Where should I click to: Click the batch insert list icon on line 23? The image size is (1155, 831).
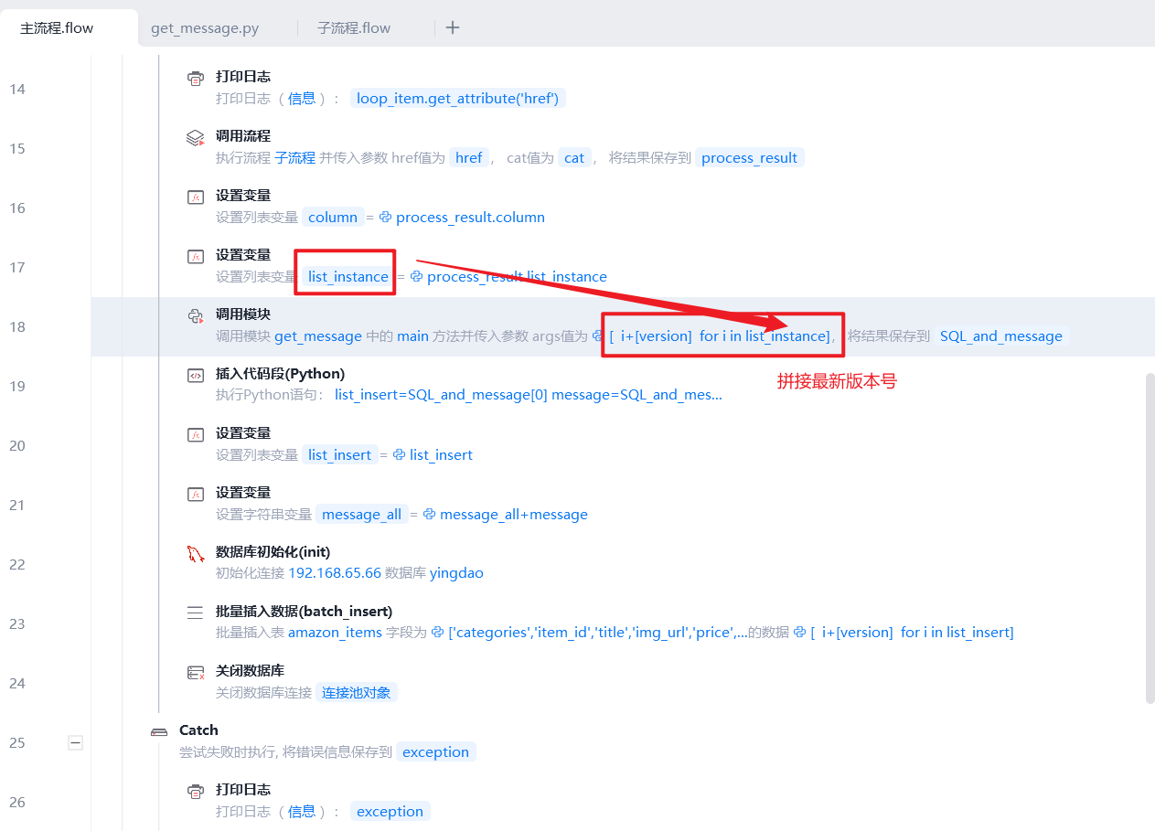click(x=196, y=613)
